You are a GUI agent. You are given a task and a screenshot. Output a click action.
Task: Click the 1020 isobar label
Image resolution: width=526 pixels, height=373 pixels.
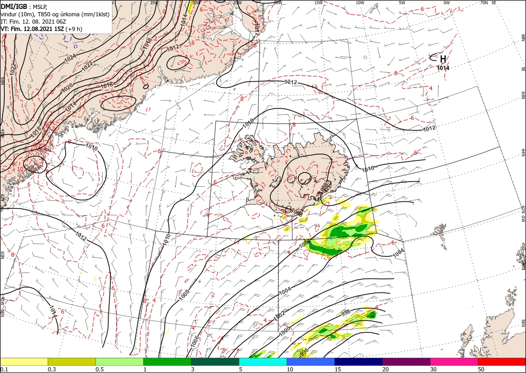pyautogui.click(x=67, y=88)
